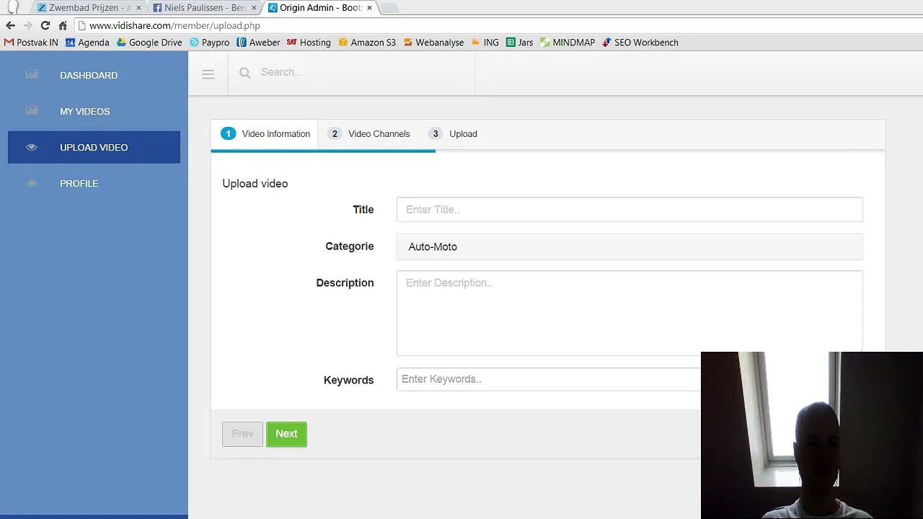923x519 pixels.
Task: Click the webcam video overlay
Action: [812, 435]
